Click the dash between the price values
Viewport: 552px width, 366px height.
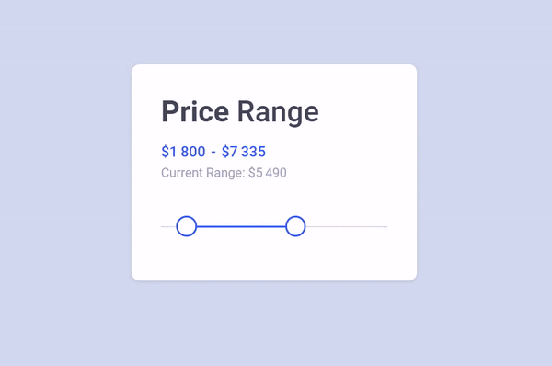point(213,153)
